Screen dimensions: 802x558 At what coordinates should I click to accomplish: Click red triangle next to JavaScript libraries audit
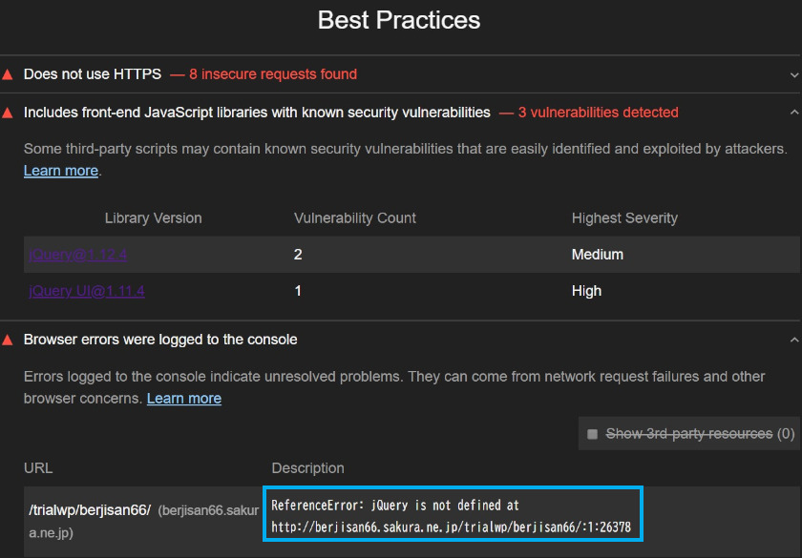pos(8,113)
